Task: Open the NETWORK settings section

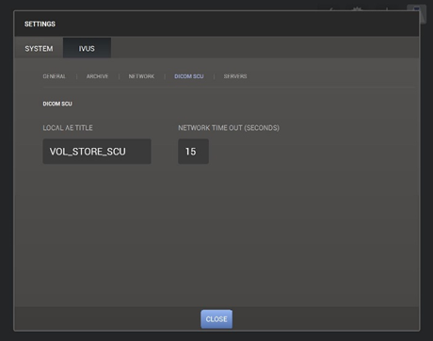Action: point(141,76)
